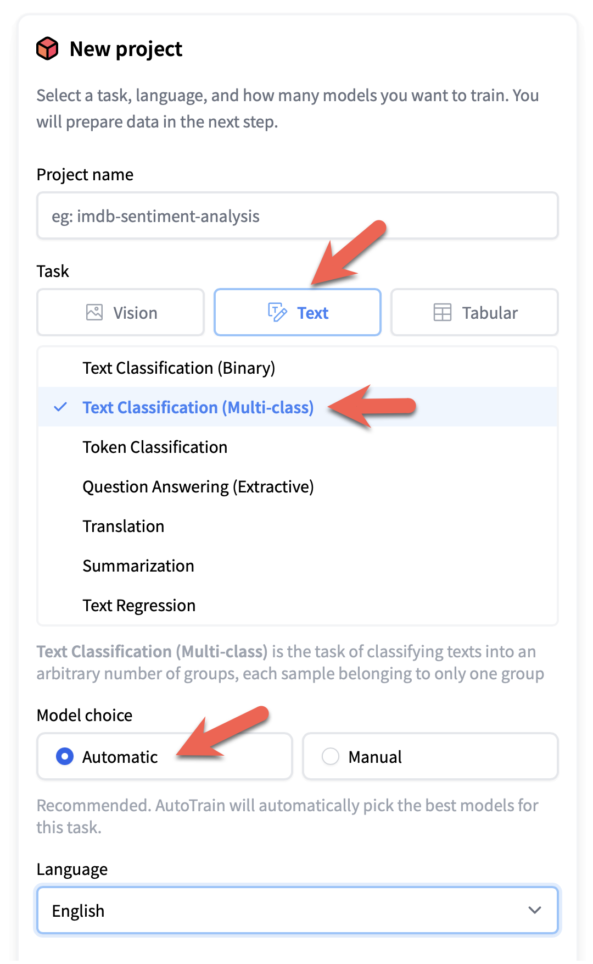The width and height of the screenshot is (593, 964).
Task: Click the New project cube icon
Action: point(47,49)
